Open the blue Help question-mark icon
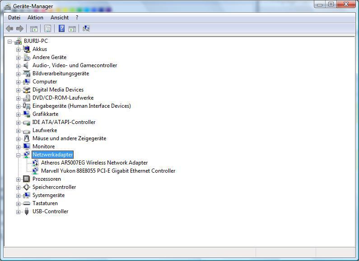Image resolution: width=359 pixels, height=261 pixels. pos(61,28)
